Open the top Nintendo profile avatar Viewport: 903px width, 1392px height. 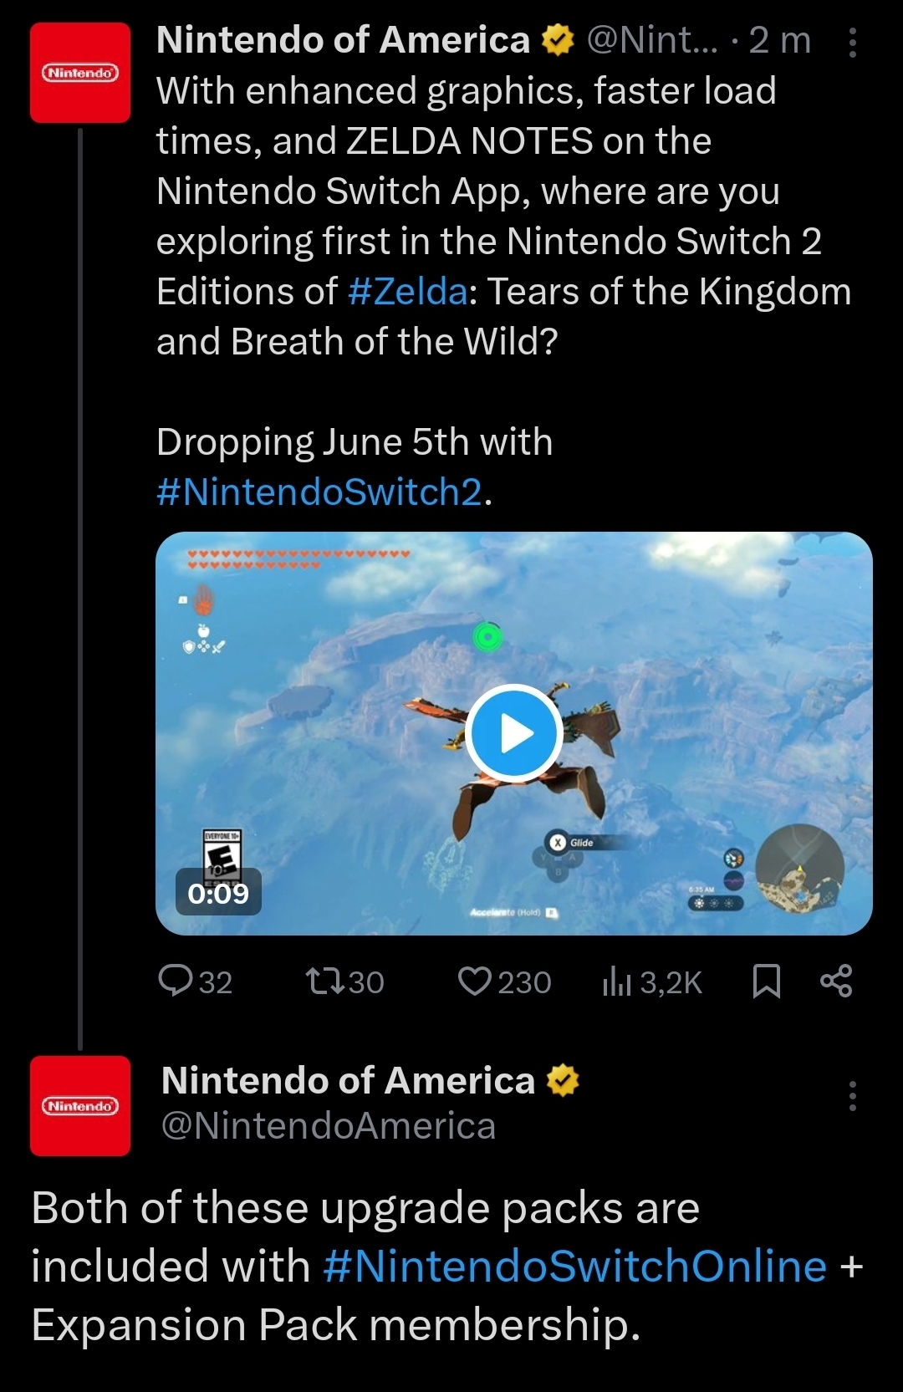[x=80, y=73]
